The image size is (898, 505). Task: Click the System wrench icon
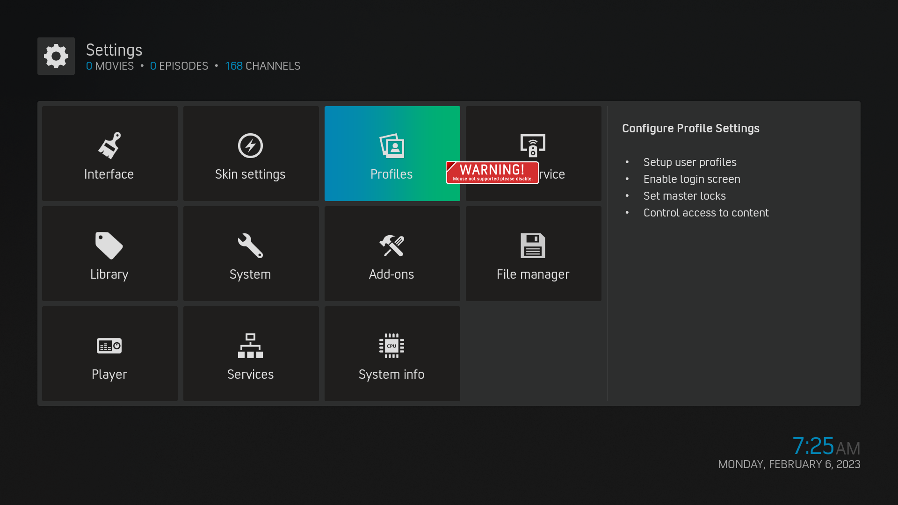pyautogui.click(x=250, y=245)
